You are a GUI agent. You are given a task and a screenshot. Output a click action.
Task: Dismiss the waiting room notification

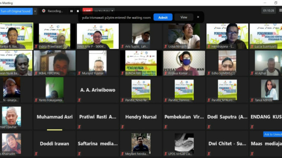[x=198, y=17]
